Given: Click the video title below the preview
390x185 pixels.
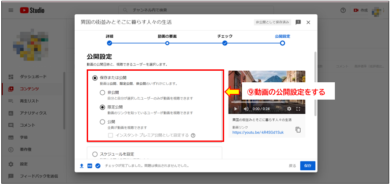Looking at the screenshot, I should click(x=262, y=120).
